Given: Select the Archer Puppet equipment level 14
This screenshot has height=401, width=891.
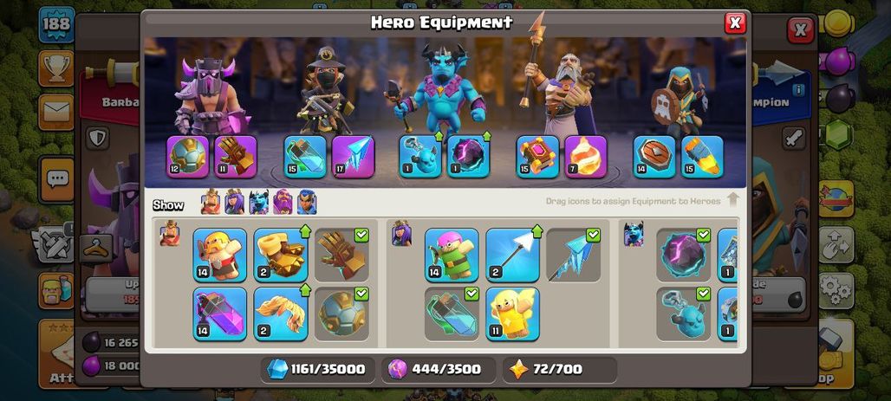Looking at the screenshot, I should coord(452,255).
